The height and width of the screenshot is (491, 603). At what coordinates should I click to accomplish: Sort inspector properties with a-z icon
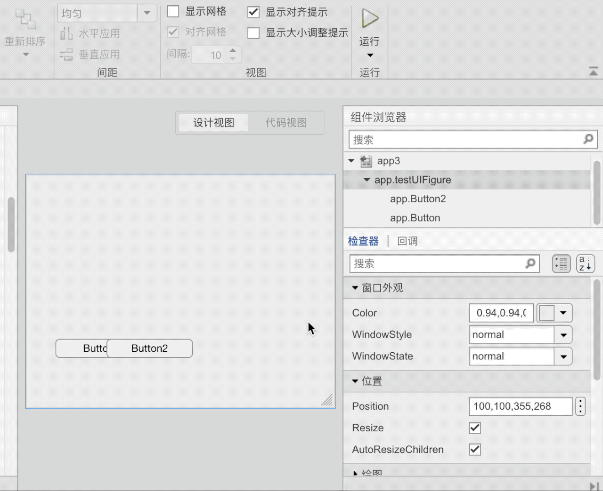pyautogui.click(x=585, y=263)
